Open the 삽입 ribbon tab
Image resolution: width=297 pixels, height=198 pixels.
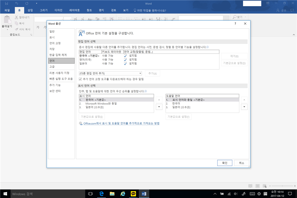30,10
